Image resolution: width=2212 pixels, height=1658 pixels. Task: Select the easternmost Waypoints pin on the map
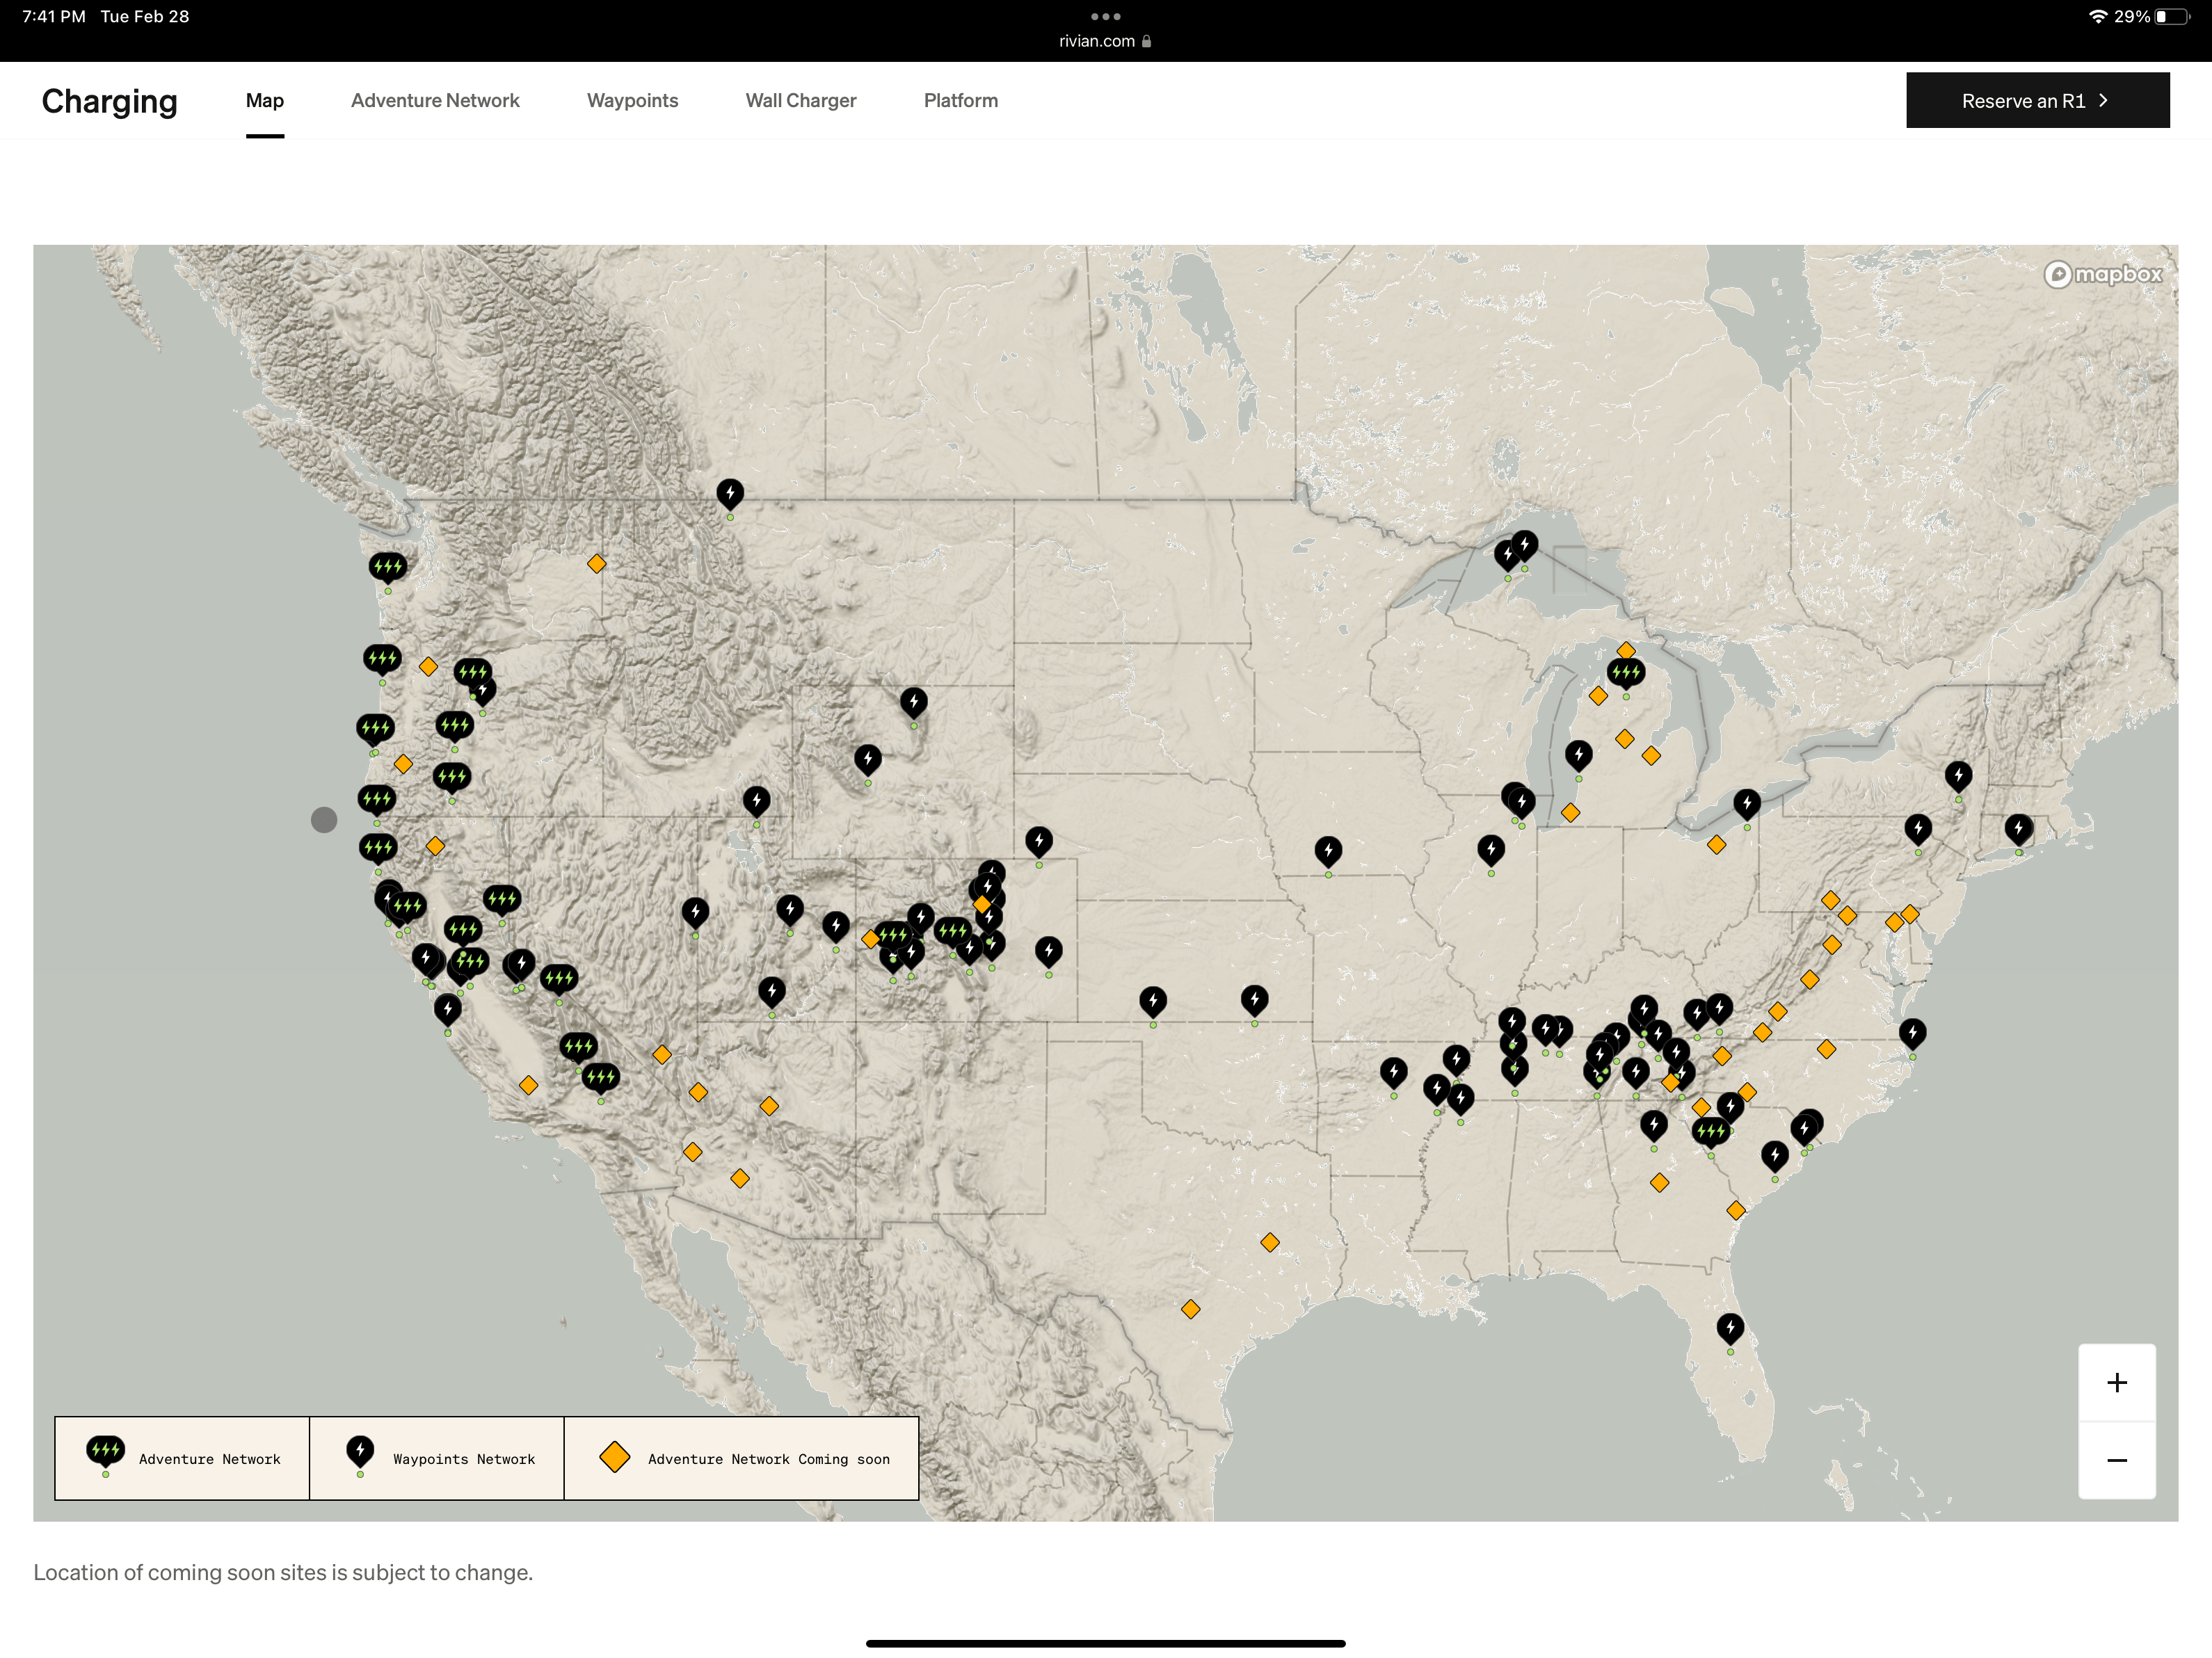[x=2019, y=830]
